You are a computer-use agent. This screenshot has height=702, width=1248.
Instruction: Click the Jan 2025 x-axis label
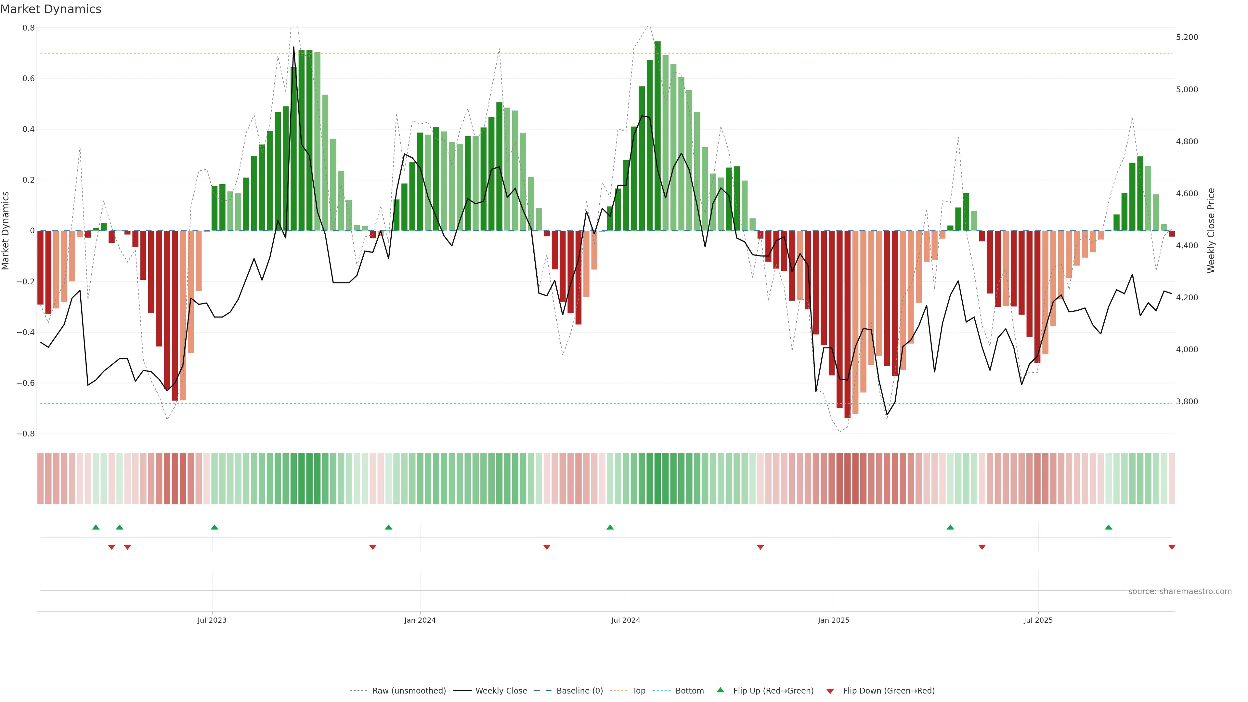point(833,620)
